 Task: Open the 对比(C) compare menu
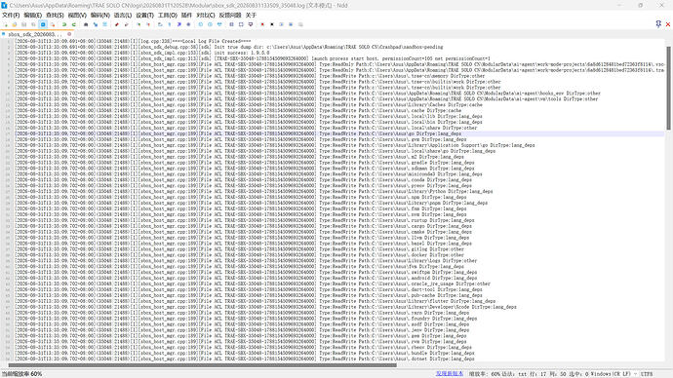[206, 15]
